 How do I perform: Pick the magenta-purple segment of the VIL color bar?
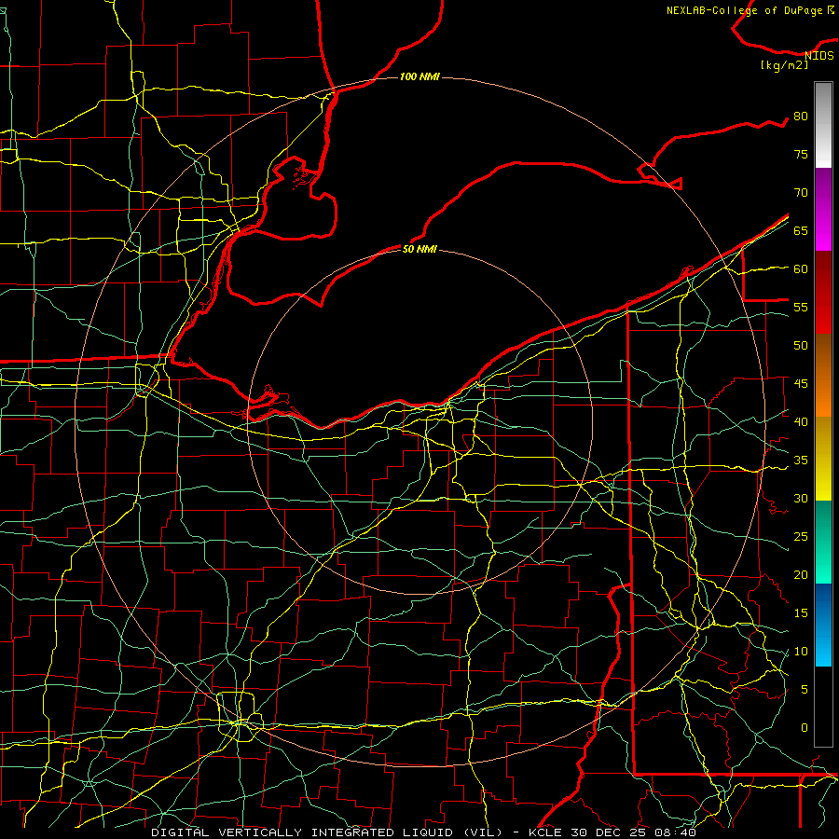coord(823,209)
